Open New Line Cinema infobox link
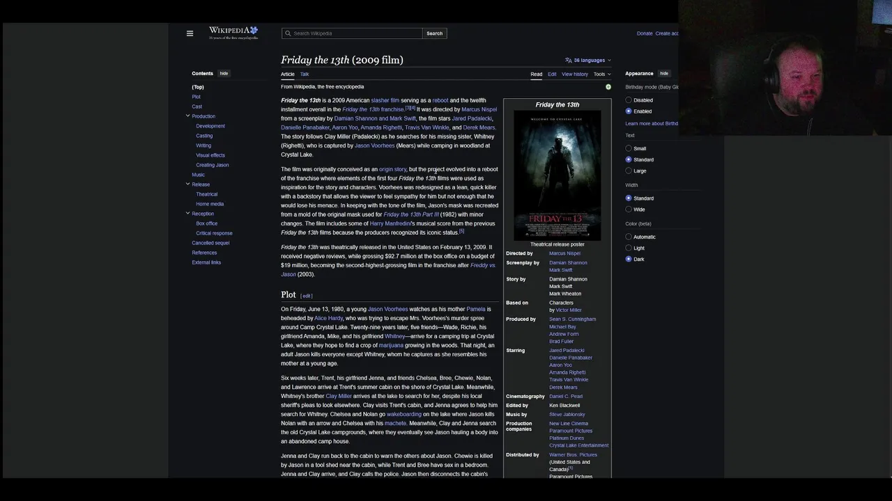892x501 pixels. (x=569, y=424)
